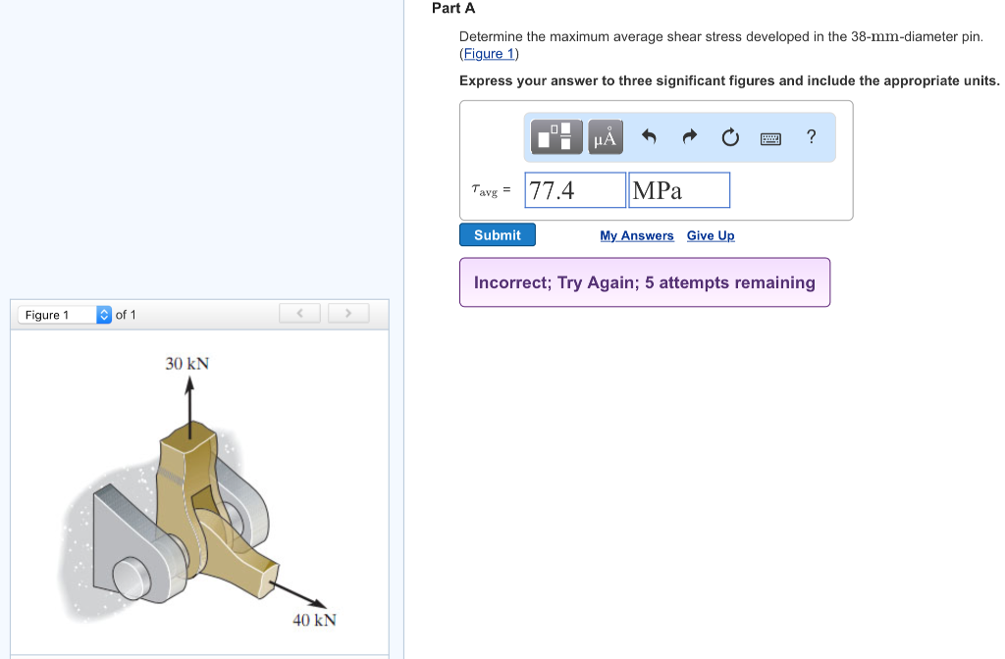Go to the next figure
Image resolution: width=1005 pixels, height=659 pixels.
click(348, 313)
